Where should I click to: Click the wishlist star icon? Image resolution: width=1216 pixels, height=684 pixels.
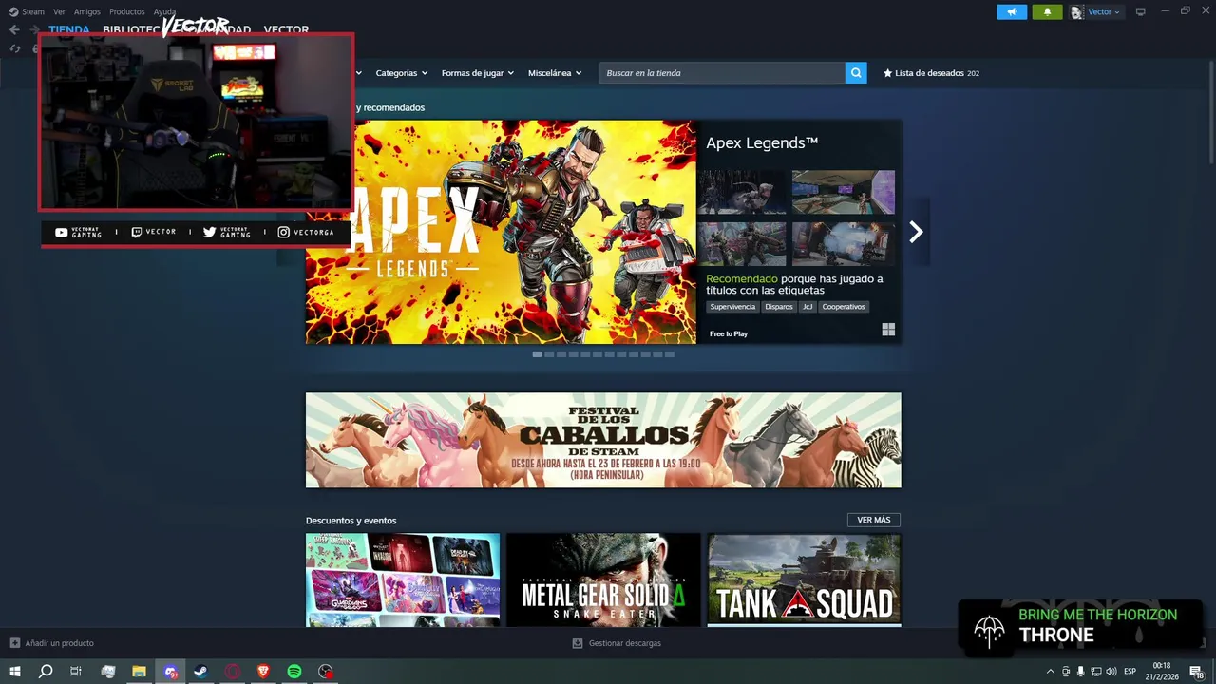887,73
